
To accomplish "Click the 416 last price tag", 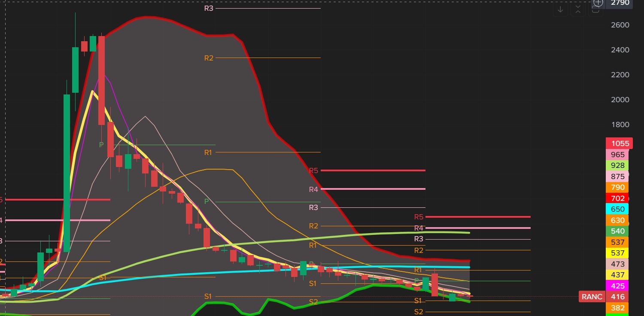I will (x=617, y=297).
